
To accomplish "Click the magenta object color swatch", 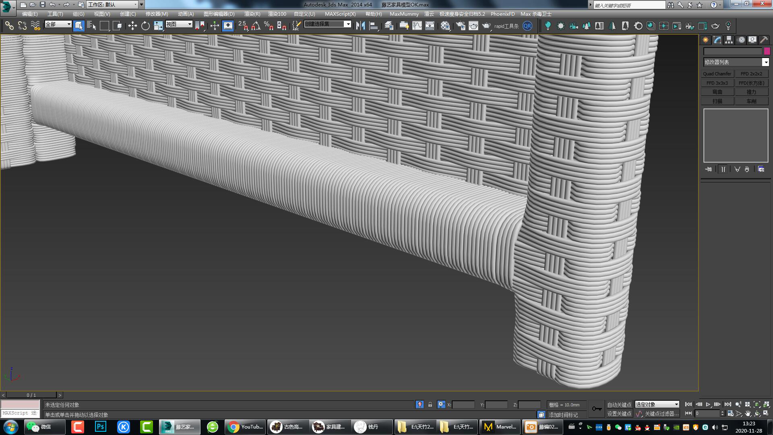I will [767, 51].
